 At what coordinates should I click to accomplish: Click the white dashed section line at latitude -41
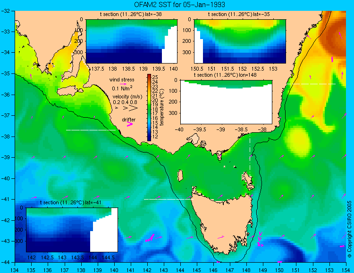click(169, 199)
